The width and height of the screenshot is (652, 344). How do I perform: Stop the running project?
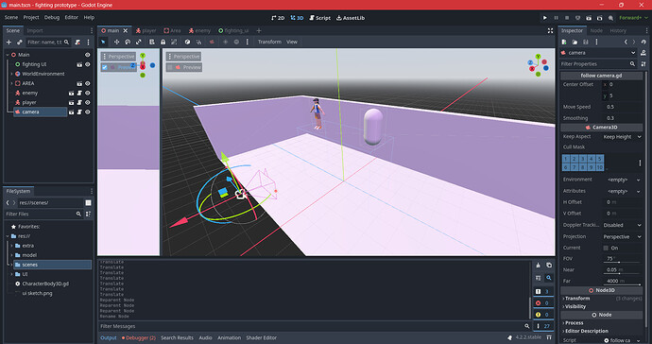(567, 18)
